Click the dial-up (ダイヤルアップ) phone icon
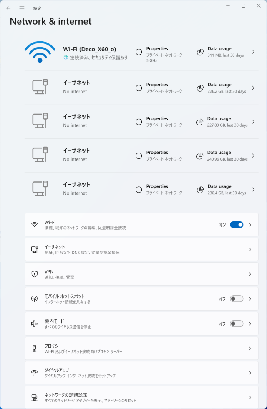Image resolution: width=267 pixels, height=409 pixels. [35, 373]
